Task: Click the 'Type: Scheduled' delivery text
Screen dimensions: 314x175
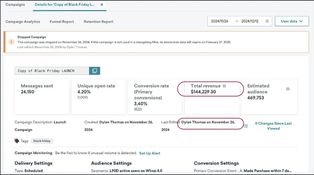Action: point(29,170)
